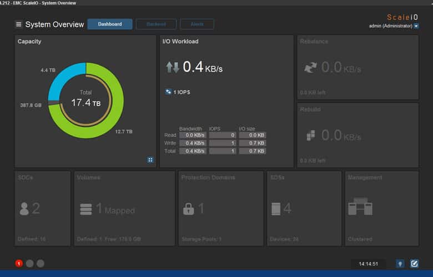Click the Bandwidth column header
Image resolution: width=433 pixels, height=277 pixels.
pyautogui.click(x=190, y=129)
